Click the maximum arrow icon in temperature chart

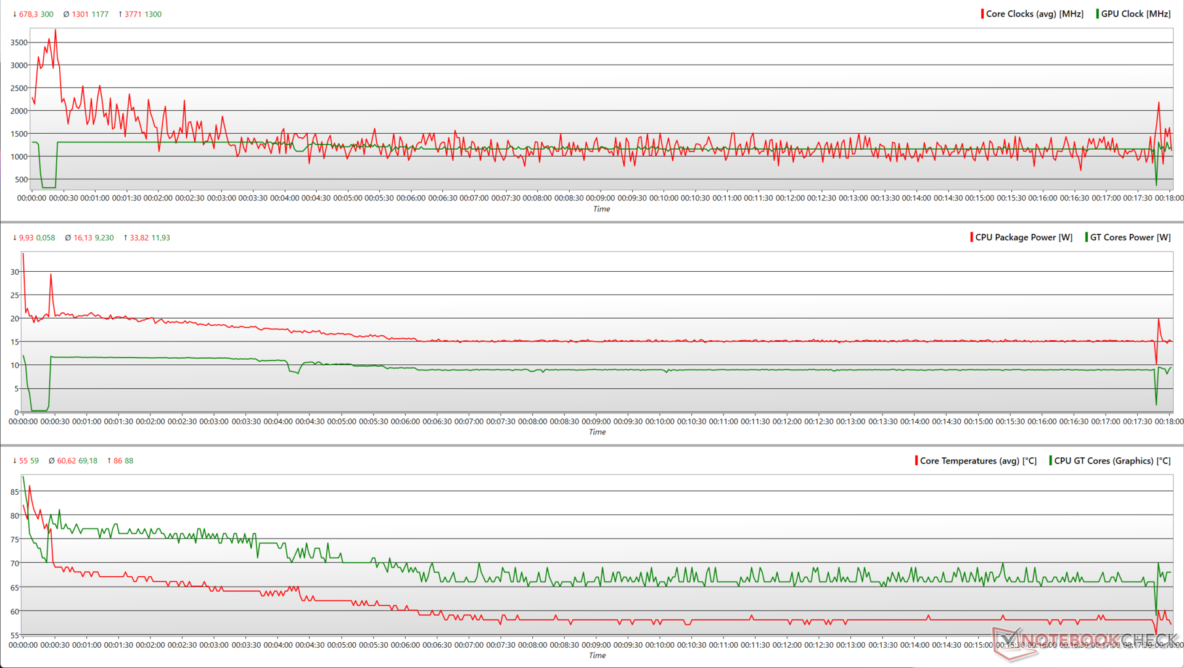[x=109, y=461]
